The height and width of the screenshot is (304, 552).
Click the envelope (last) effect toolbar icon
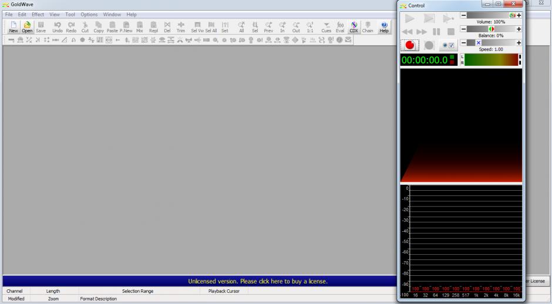tap(348, 40)
